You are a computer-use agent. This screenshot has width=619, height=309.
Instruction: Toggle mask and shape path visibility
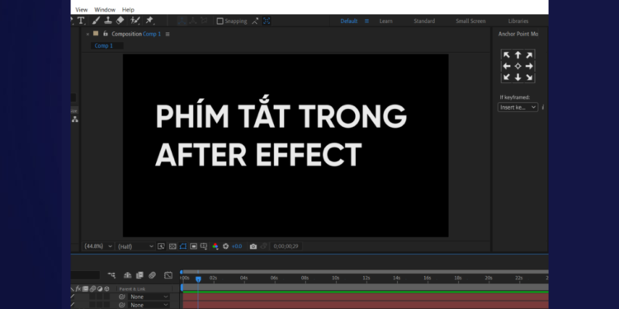(x=182, y=246)
